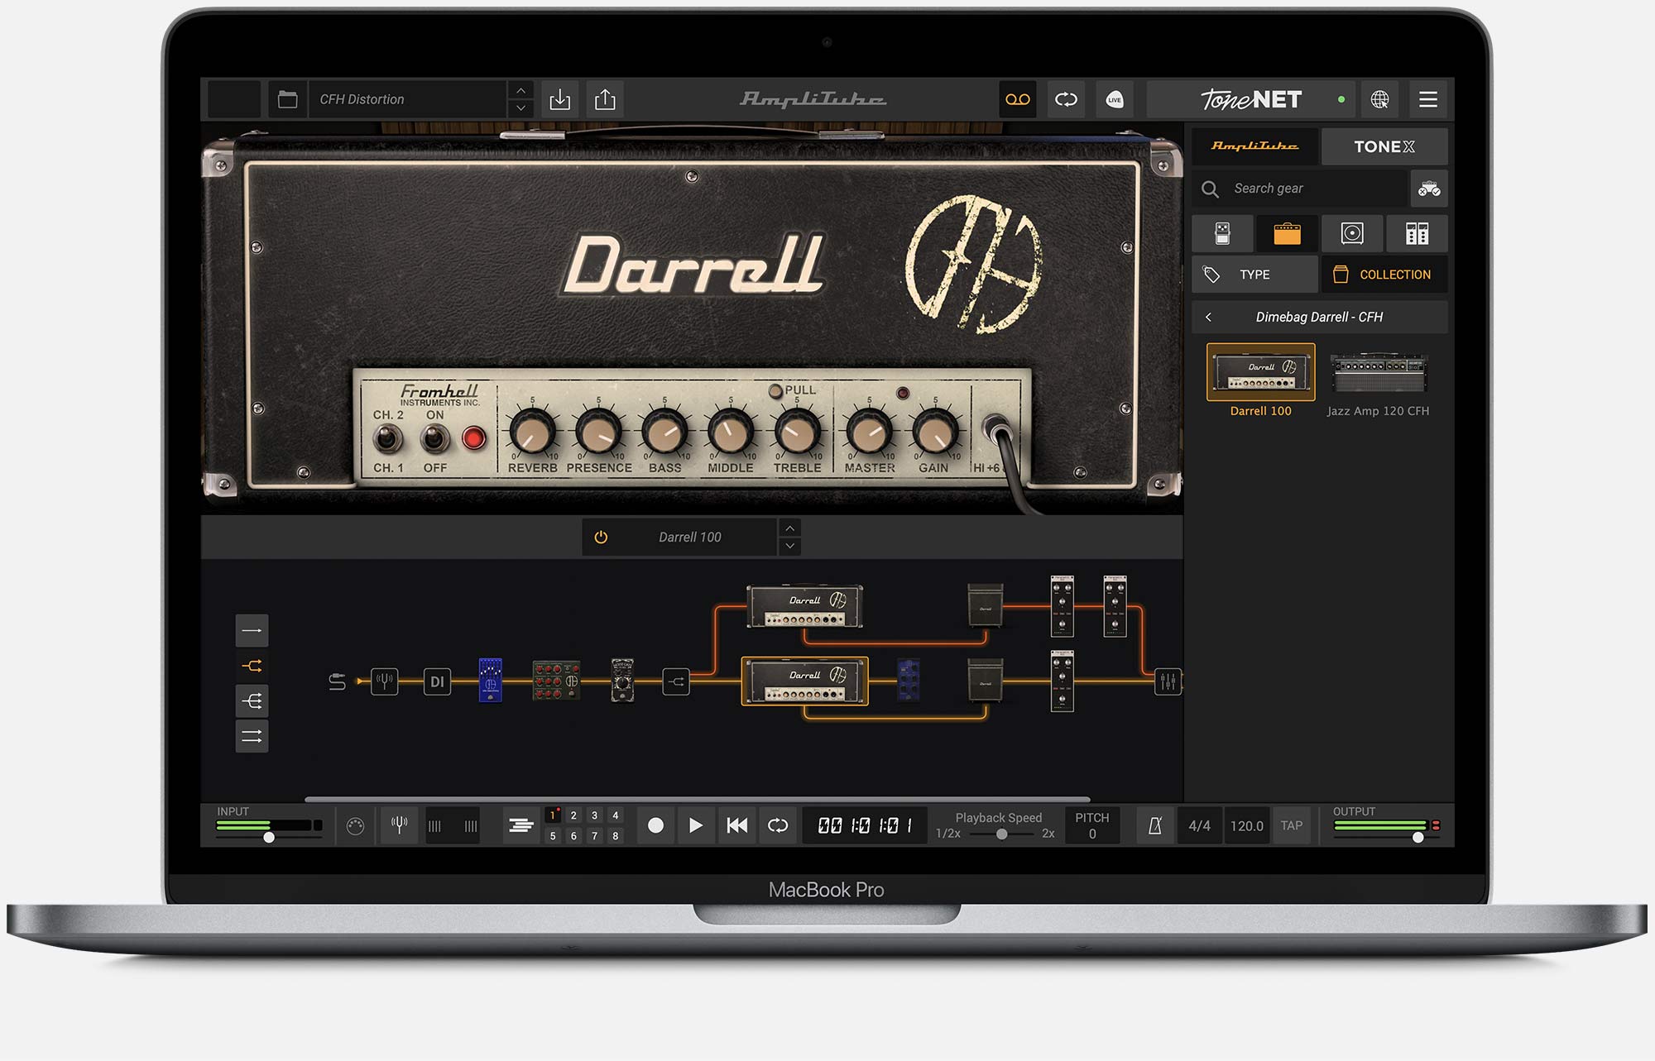Select the speaker cabinet category icon
Screen dimensions: 1655x1061
(1352, 233)
